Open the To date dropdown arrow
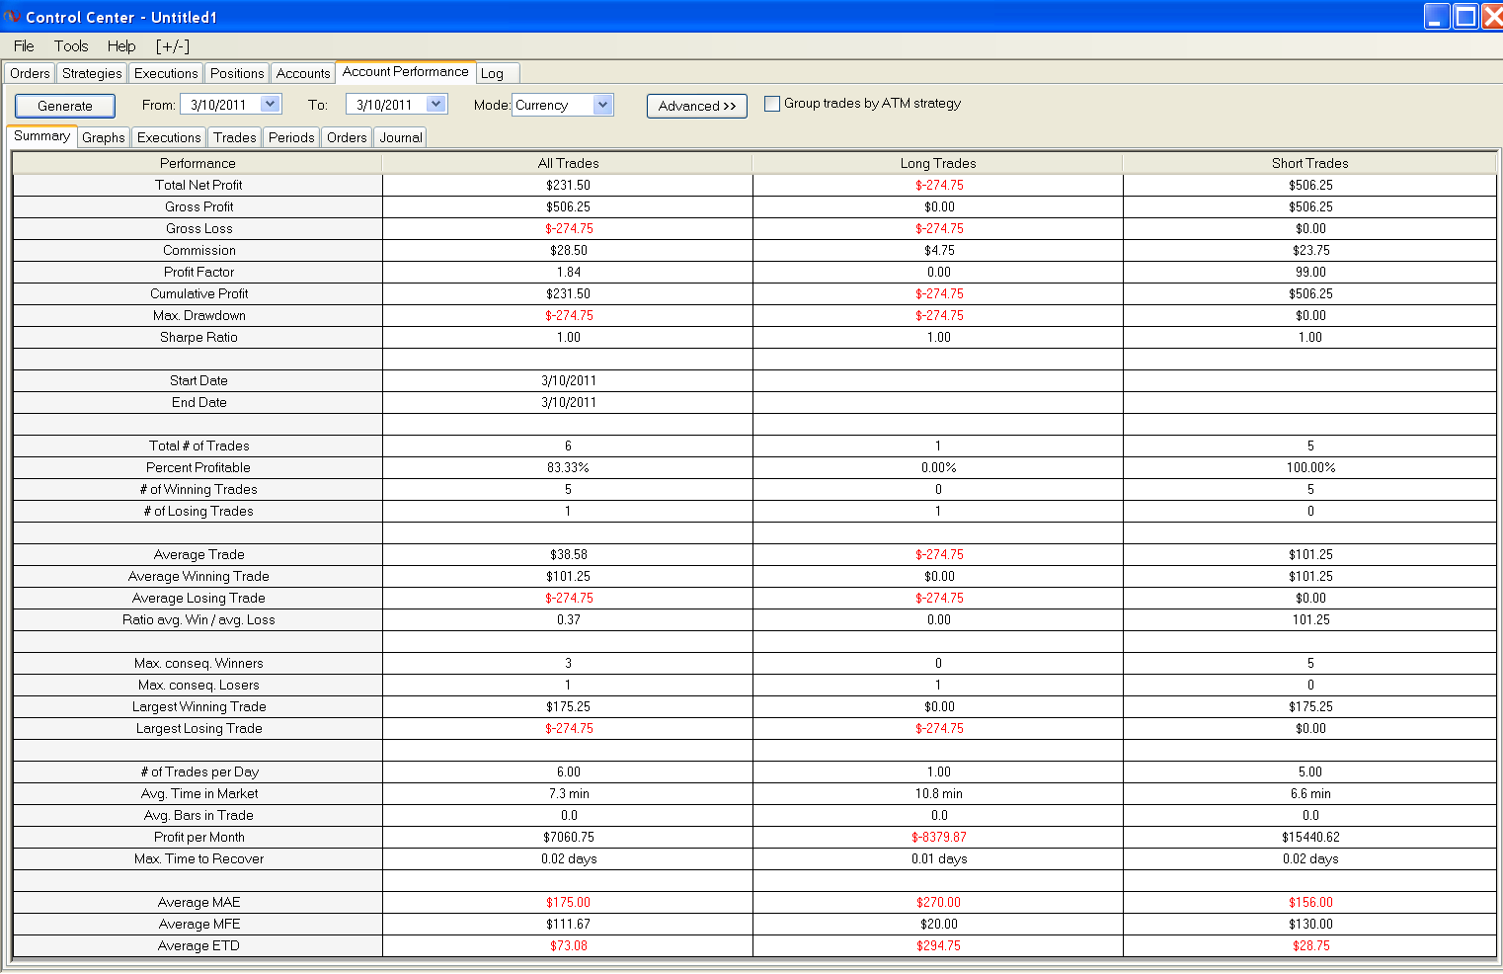 pos(435,104)
